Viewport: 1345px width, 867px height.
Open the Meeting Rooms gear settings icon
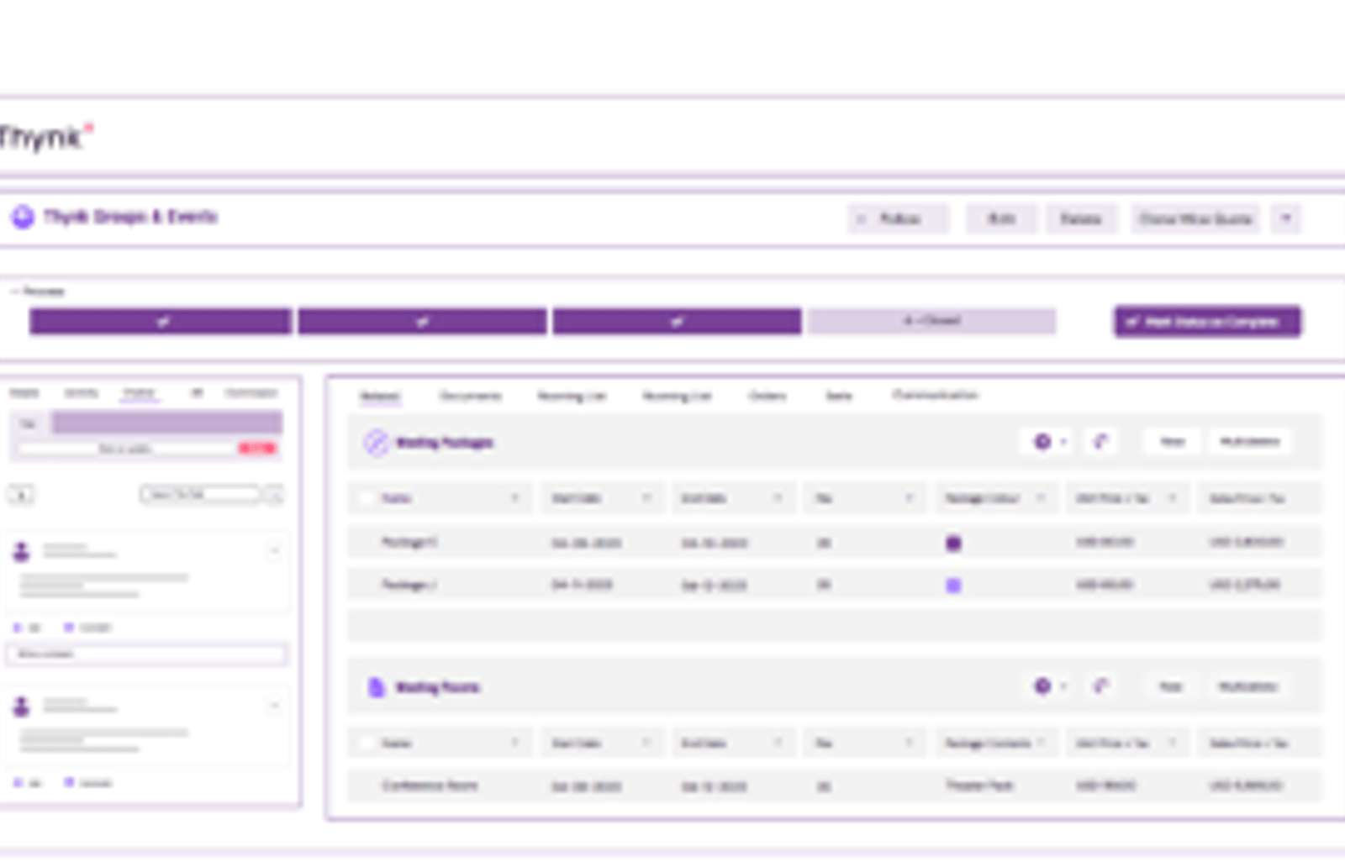[x=1042, y=686]
